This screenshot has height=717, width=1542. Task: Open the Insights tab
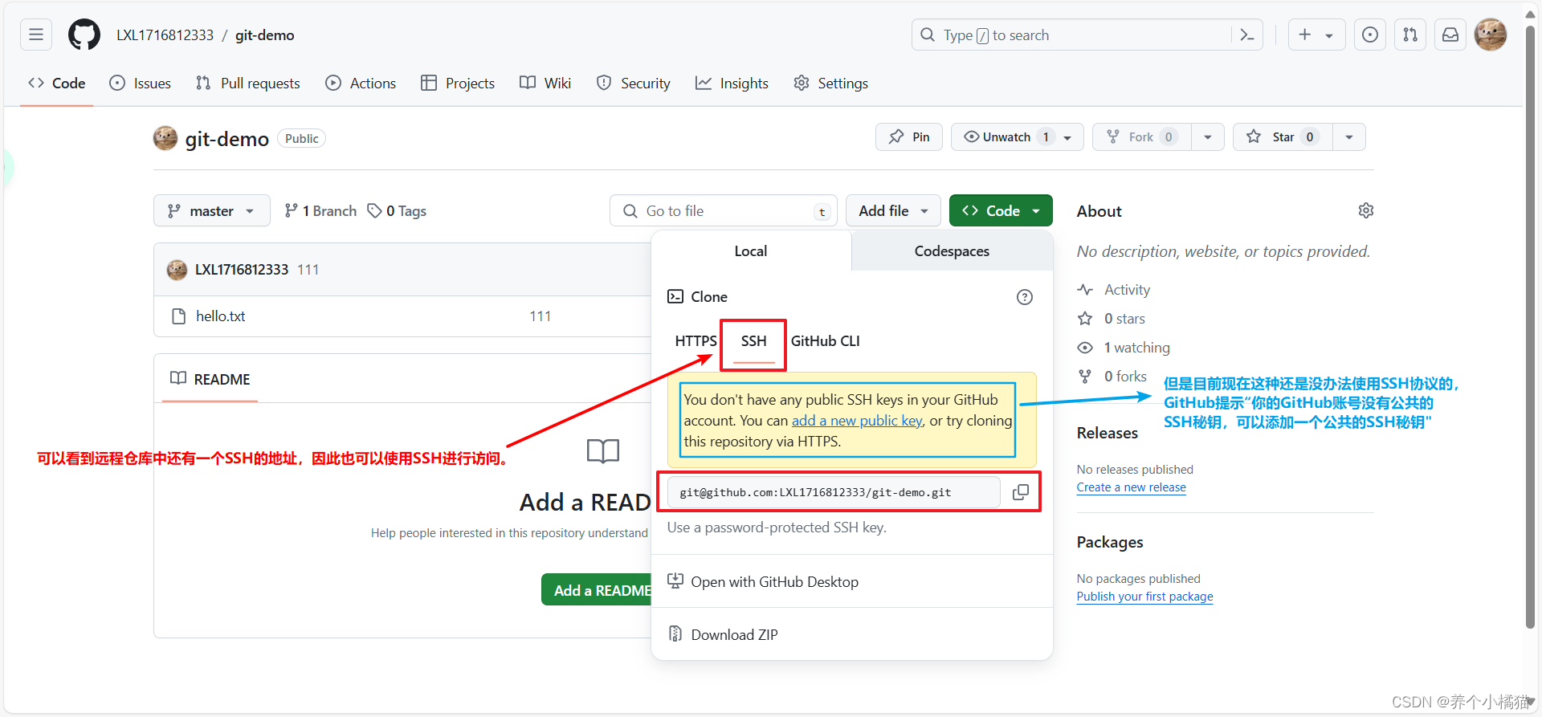(x=732, y=84)
